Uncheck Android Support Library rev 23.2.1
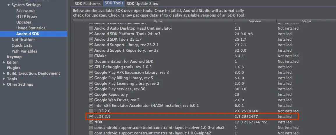The height and width of the screenshot is (135, 336). (x=91, y=45)
